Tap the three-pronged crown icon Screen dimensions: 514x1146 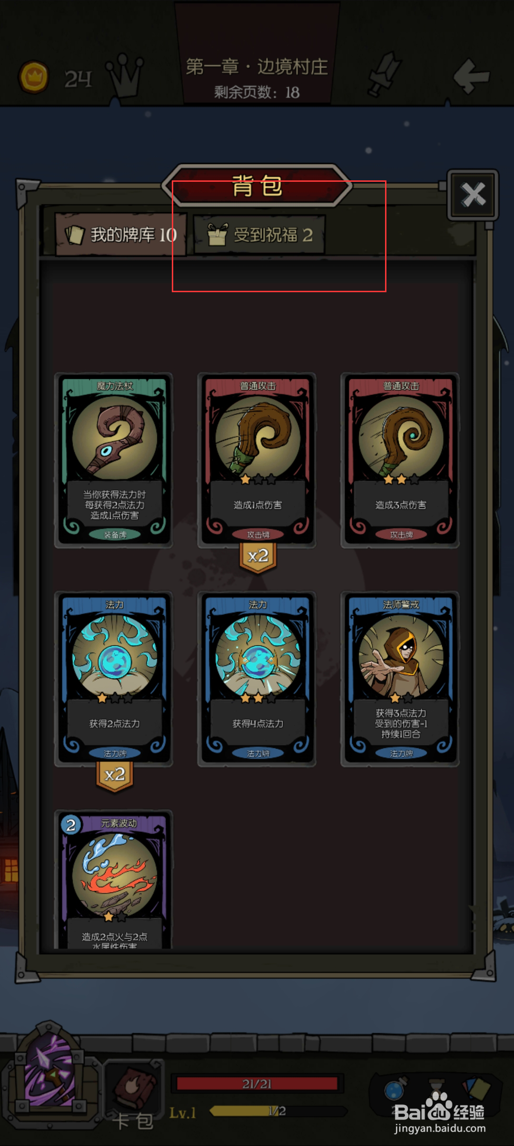(125, 75)
